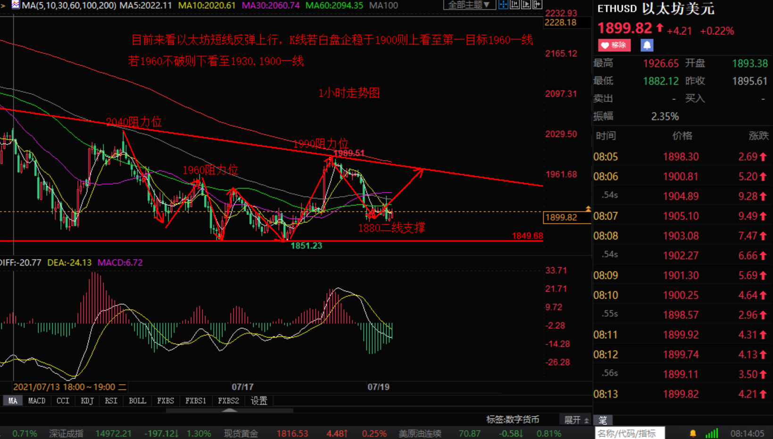Switch to the MACD indicator tab

coord(37,401)
